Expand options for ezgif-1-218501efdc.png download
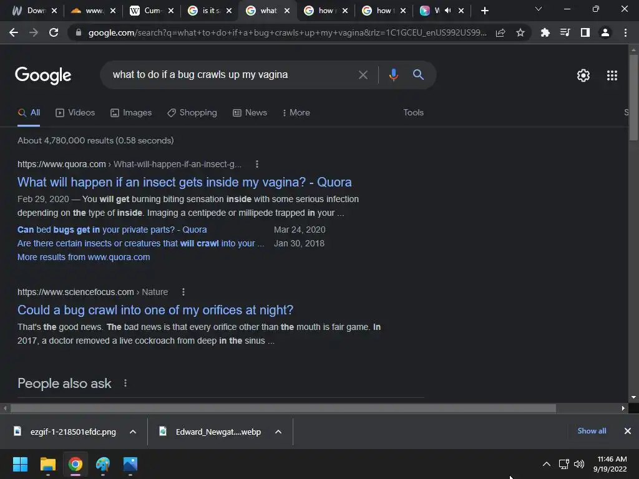This screenshot has width=639, height=479. [133, 432]
